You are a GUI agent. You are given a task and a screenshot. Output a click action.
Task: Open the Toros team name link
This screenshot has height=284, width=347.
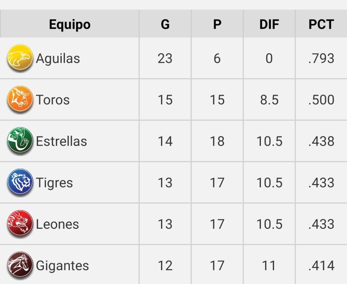53,100
